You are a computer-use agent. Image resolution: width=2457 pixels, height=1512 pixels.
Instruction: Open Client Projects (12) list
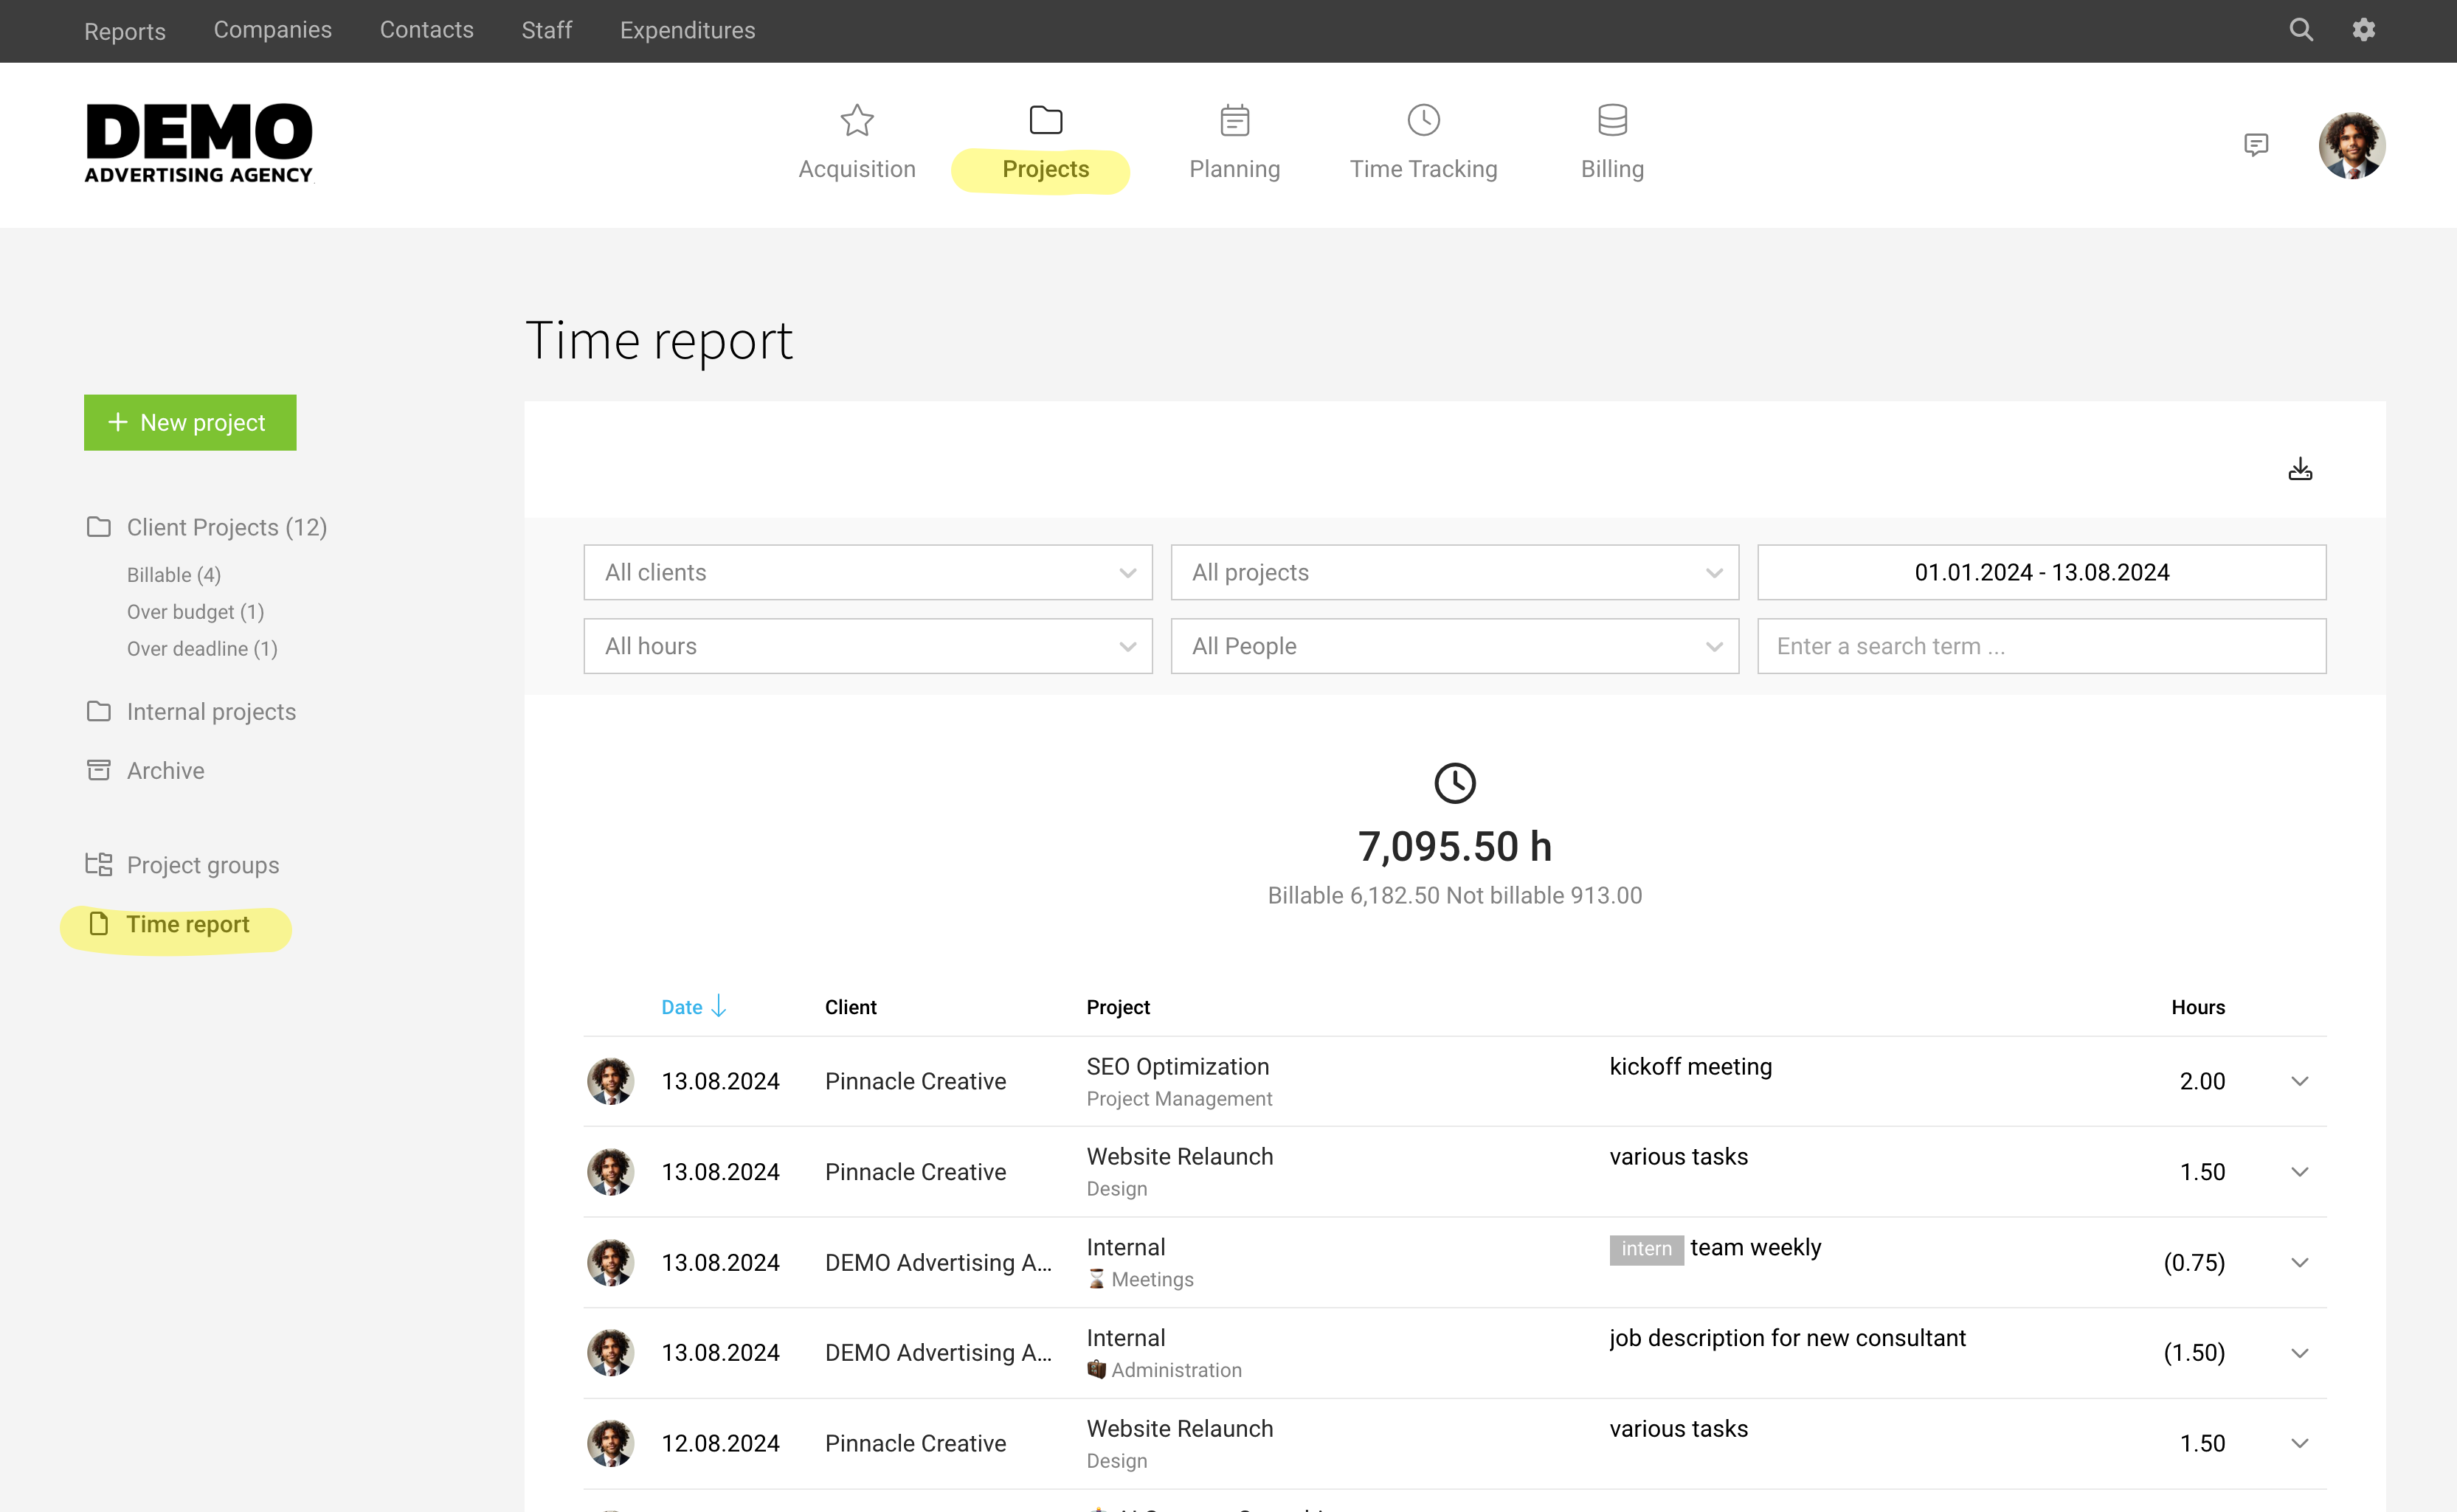[x=227, y=527]
